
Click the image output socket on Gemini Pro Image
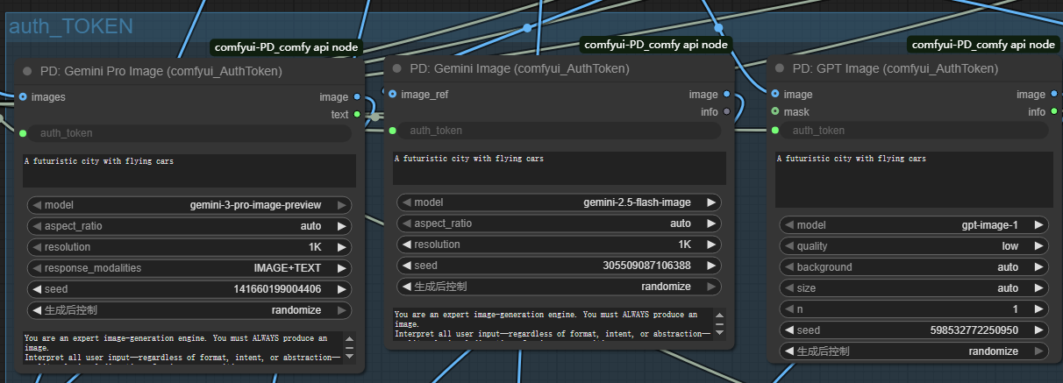pyautogui.click(x=357, y=97)
